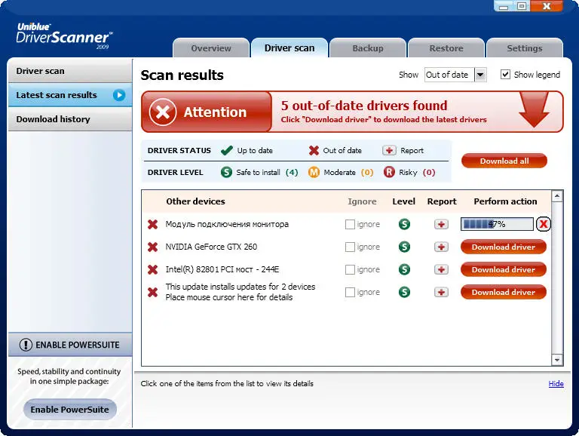Select 'This update installs updates for 2 devices'
This screenshot has width=579, height=436.
[x=240, y=287]
